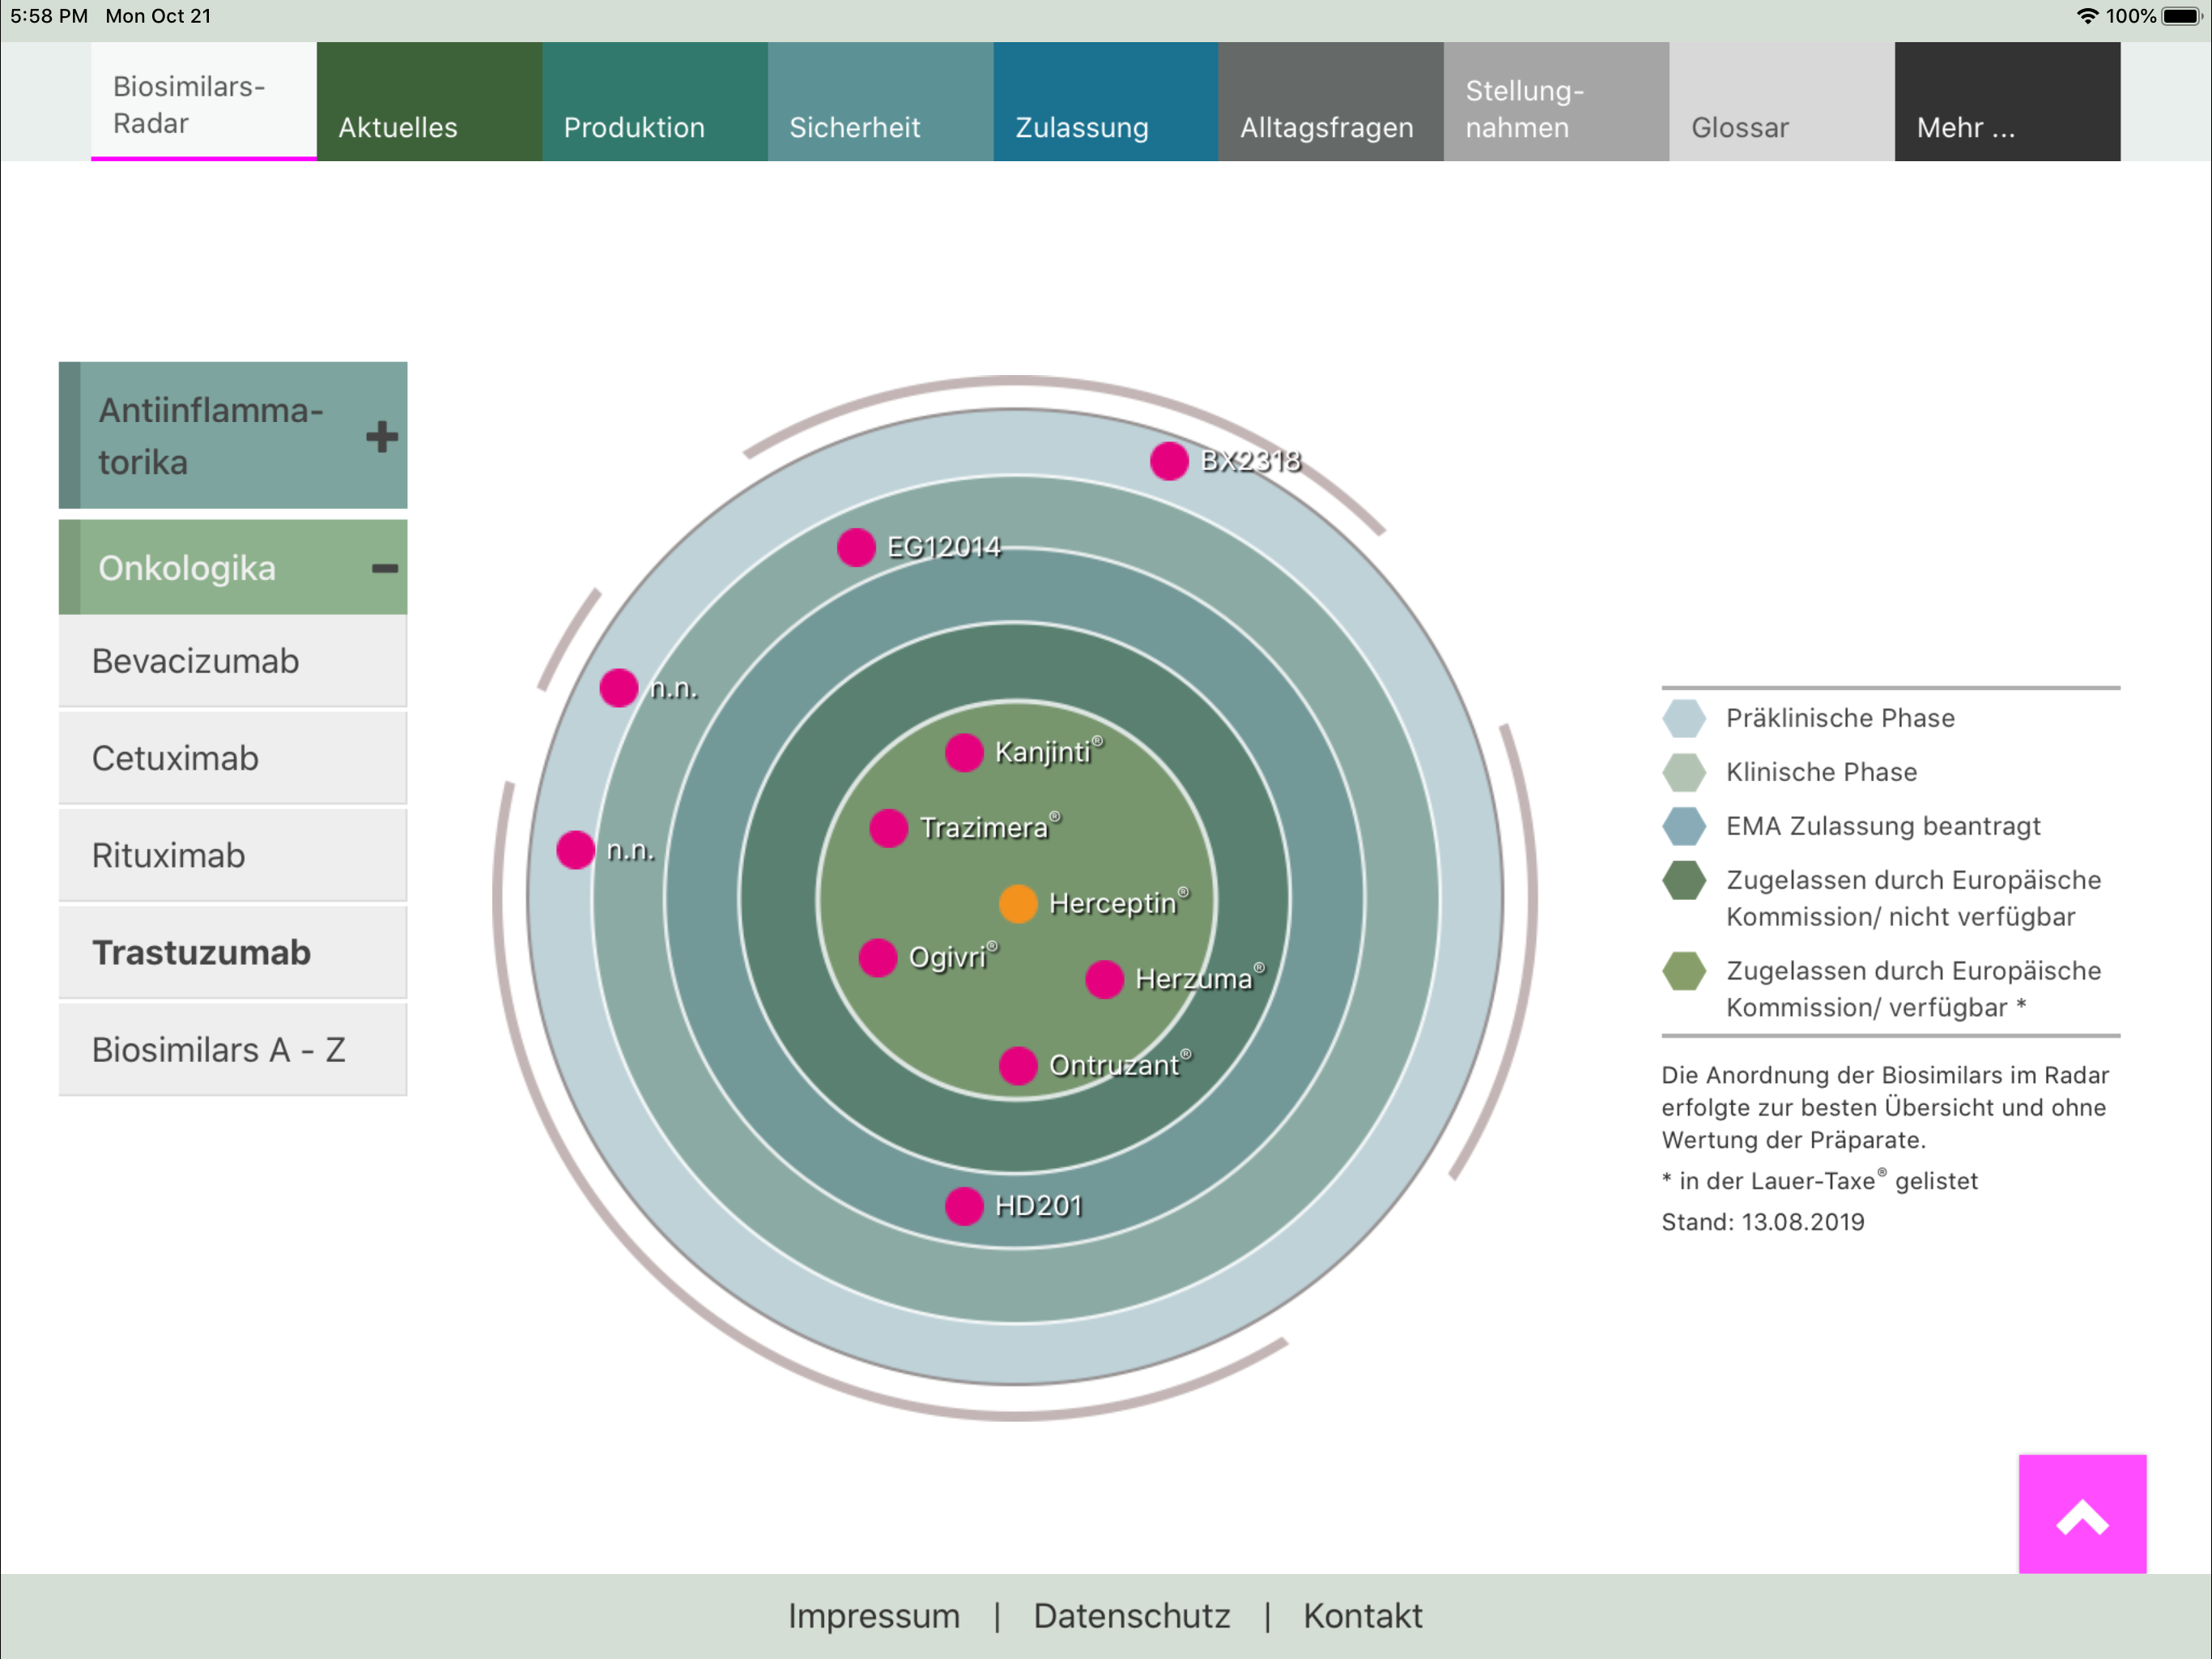2212x1659 pixels.
Task: Tap the orange Herceptin dot
Action: point(1018,903)
